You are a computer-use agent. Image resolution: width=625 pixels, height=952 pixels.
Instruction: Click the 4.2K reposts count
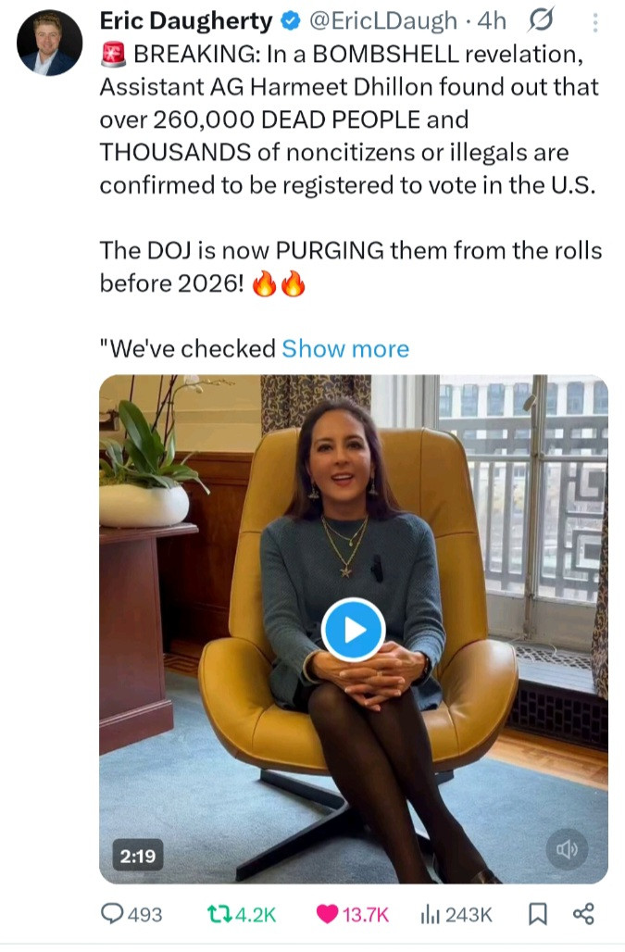tap(254, 915)
